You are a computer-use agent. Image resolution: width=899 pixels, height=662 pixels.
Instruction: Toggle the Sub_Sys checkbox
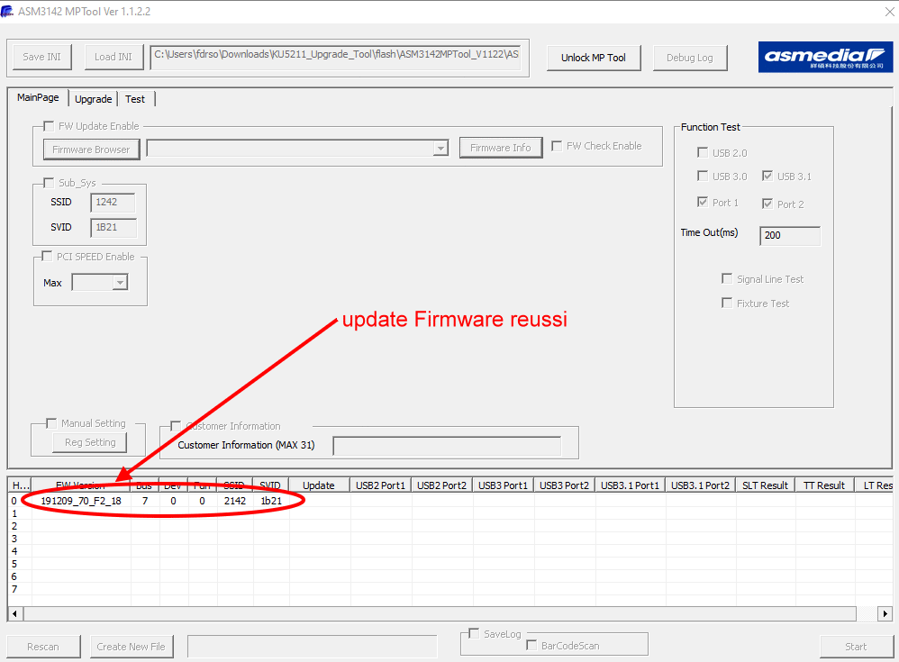[x=50, y=183]
